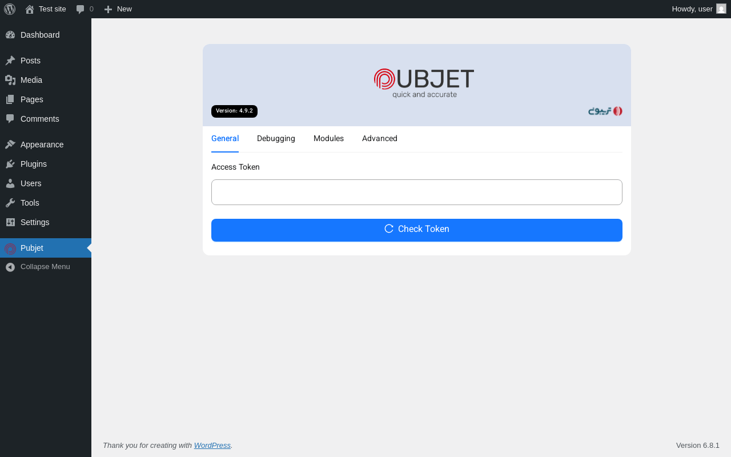Click the Access Token label
731x457 pixels.
tap(235, 167)
